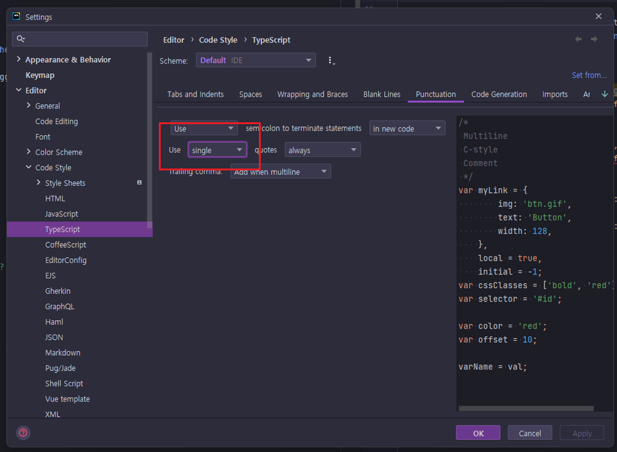Switch to Code Generation tab
This screenshot has height=452, width=617.
499,94
